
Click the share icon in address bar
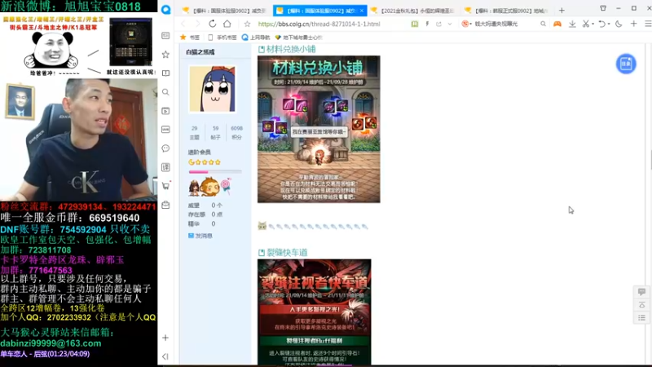point(438,24)
